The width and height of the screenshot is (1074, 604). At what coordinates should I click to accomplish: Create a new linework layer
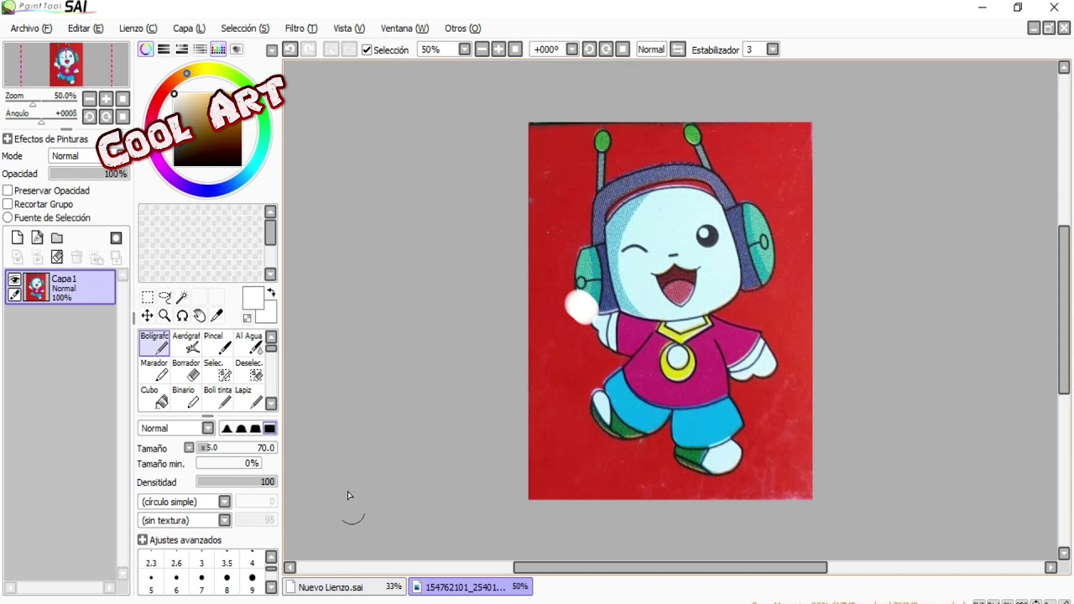(x=37, y=238)
